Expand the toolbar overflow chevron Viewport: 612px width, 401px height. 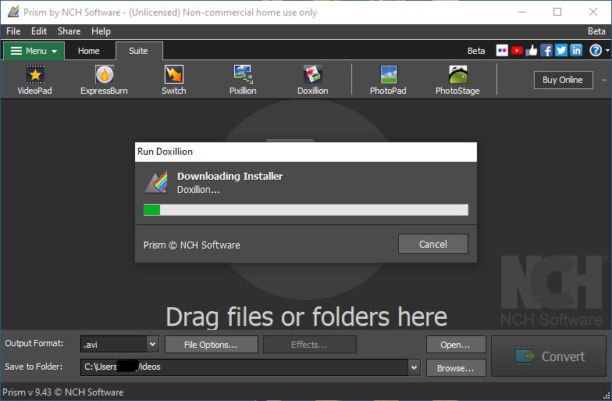click(x=604, y=80)
